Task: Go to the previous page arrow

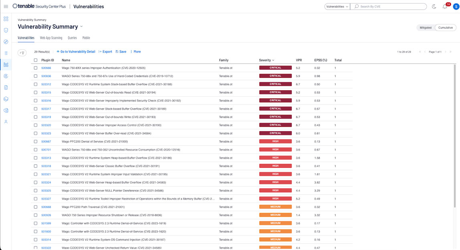Action: pos(425,52)
